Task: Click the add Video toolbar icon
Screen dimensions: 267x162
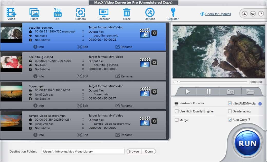Action: coord(11,13)
